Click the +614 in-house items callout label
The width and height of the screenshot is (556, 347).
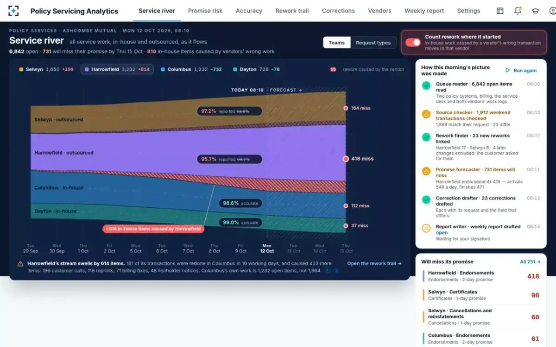[153, 229]
